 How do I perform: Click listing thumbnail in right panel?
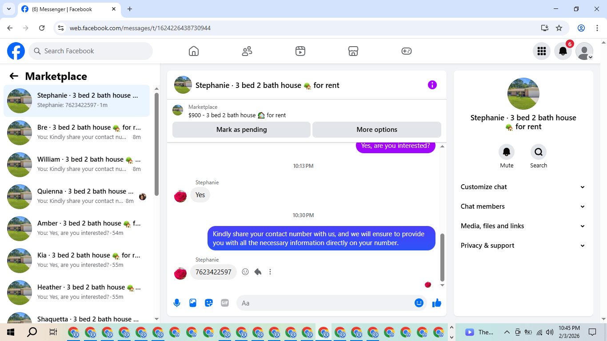(x=523, y=94)
